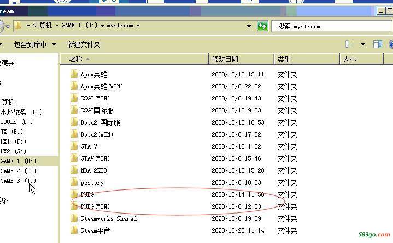The height and width of the screenshot is (243, 393).
Task: Select the Apex英雄 folder icon
Action: [74, 74]
